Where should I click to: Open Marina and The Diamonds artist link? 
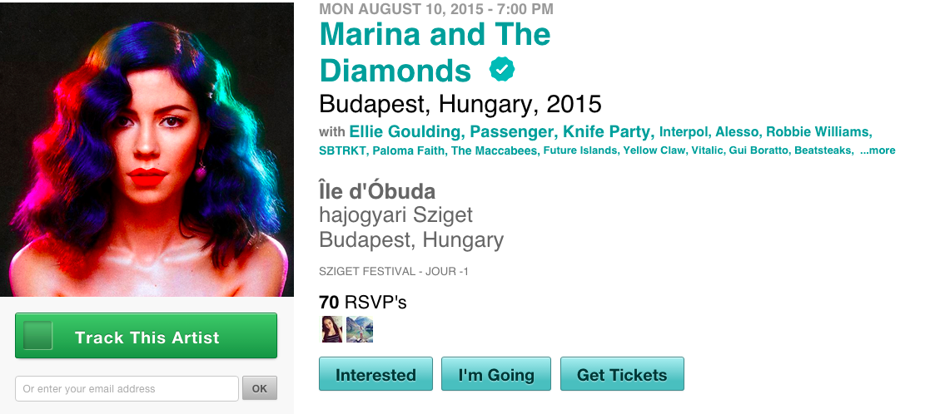pyautogui.click(x=435, y=52)
